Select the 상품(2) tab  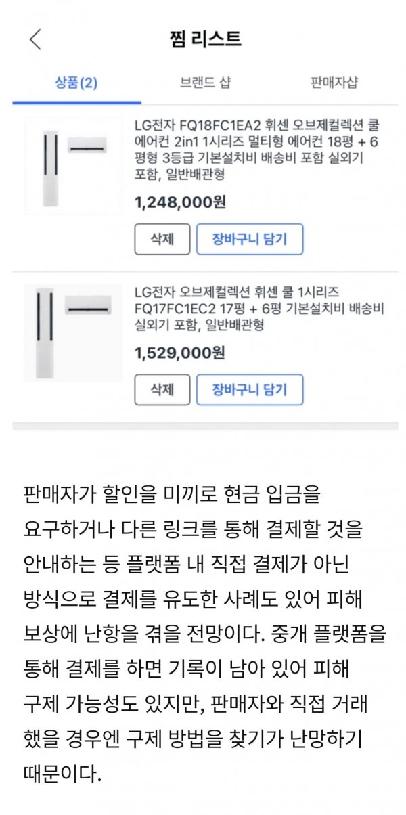tap(76, 83)
